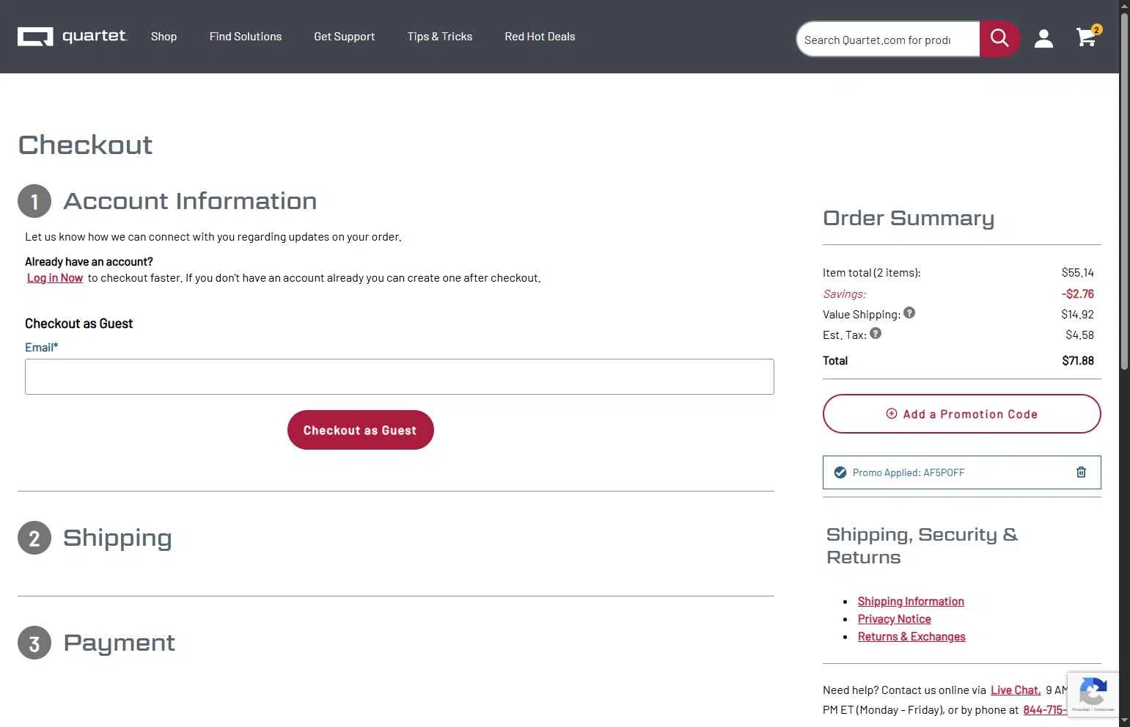This screenshot has width=1130, height=727.
Task: Open the shopping cart icon
Action: coord(1088,37)
